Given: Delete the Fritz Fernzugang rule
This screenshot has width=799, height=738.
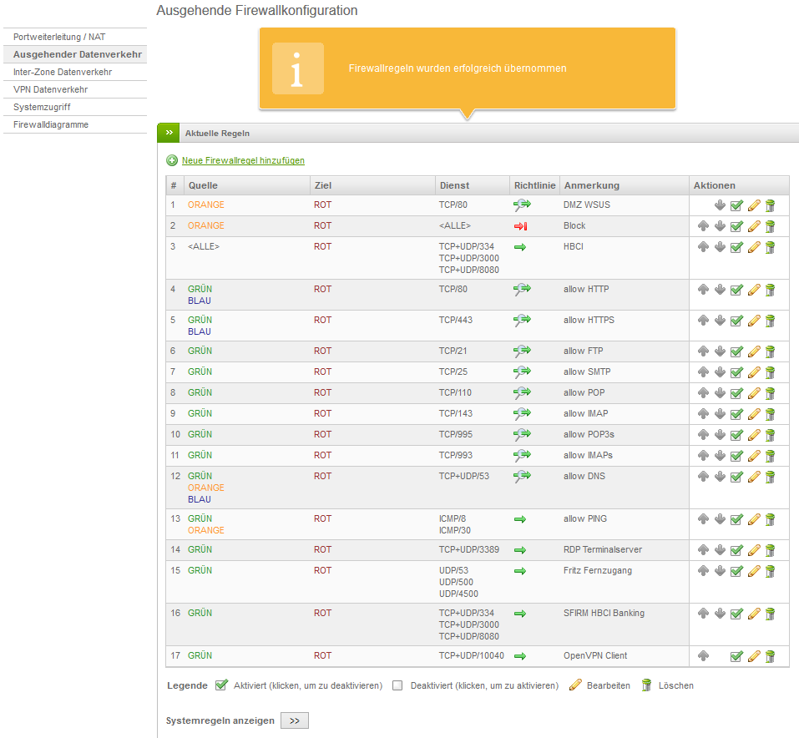Looking at the screenshot, I should tap(770, 571).
